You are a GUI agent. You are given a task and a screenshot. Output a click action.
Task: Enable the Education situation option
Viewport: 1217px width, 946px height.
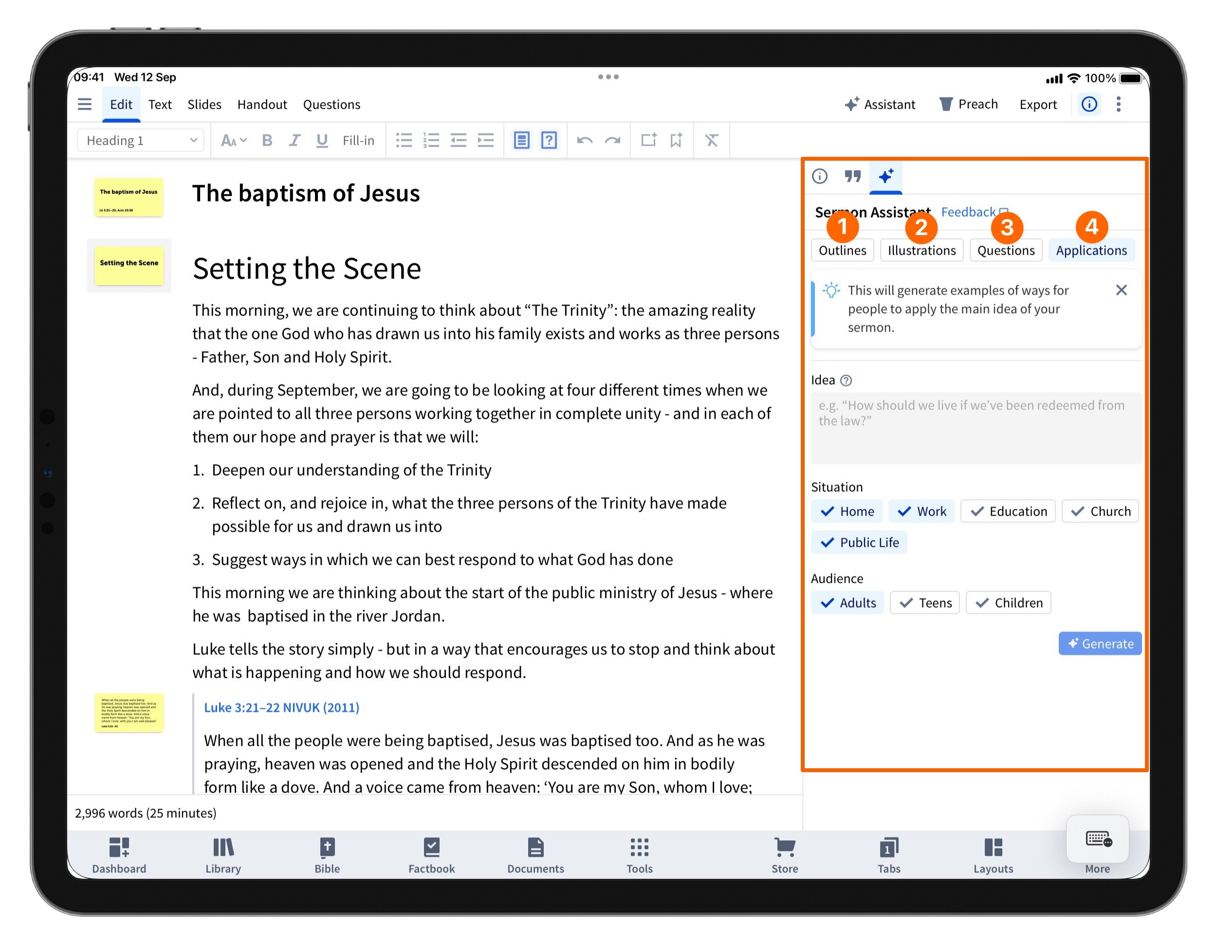pos(1008,511)
